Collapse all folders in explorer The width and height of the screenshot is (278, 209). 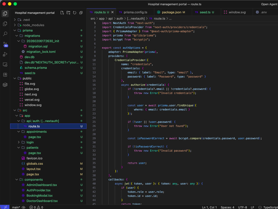pyautogui.click(x=81, y=13)
